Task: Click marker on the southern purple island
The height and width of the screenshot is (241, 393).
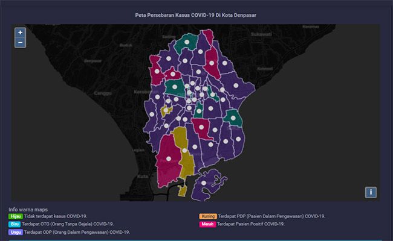Action: click(204, 181)
